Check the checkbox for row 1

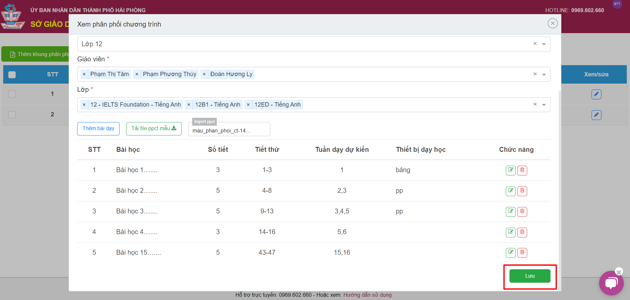pyautogui.click(x=12, y=94)
